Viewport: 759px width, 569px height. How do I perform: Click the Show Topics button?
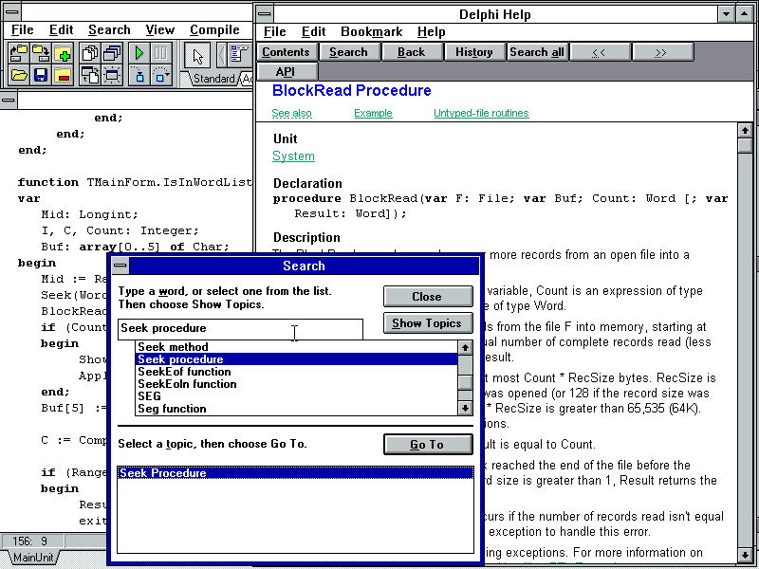[428, 322]
